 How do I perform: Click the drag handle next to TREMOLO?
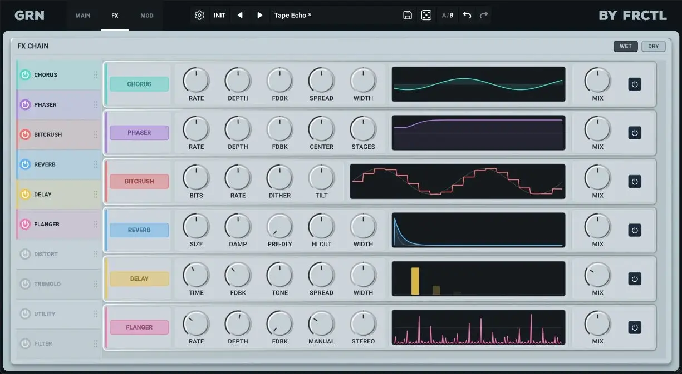[95, 284]
